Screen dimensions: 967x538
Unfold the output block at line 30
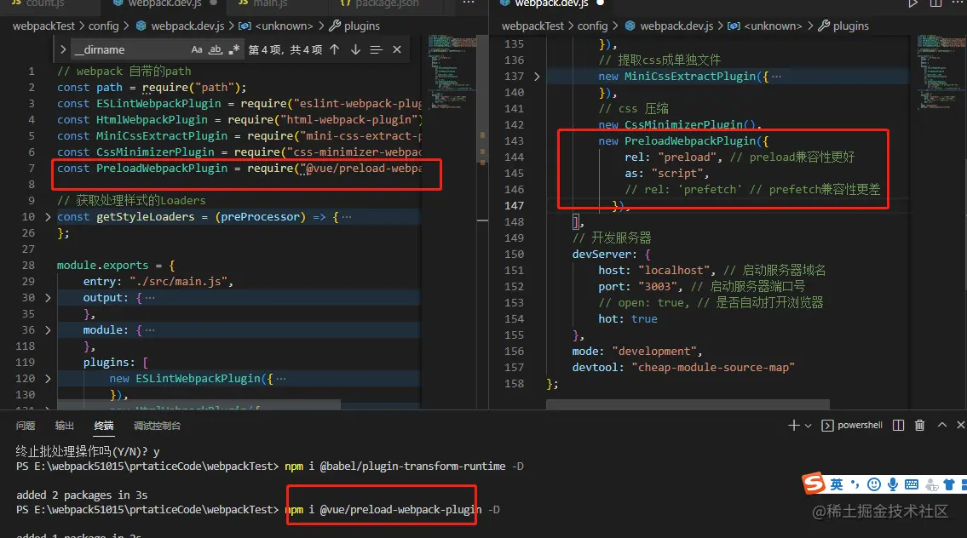pos(48,298)
